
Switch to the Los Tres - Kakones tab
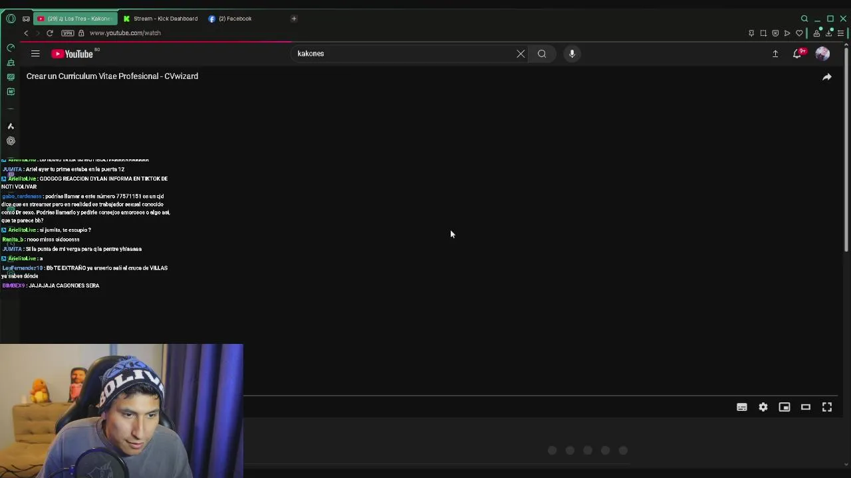click(75, 19)
